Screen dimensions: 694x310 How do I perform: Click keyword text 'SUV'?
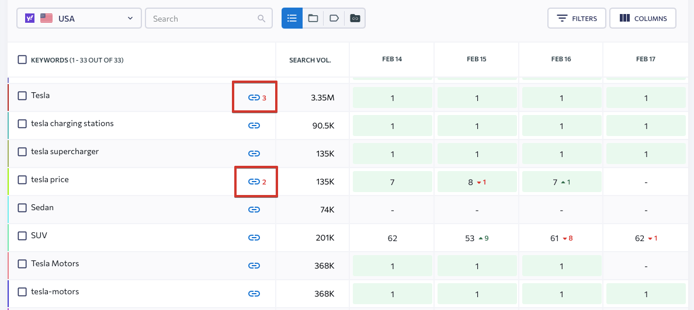39,236
